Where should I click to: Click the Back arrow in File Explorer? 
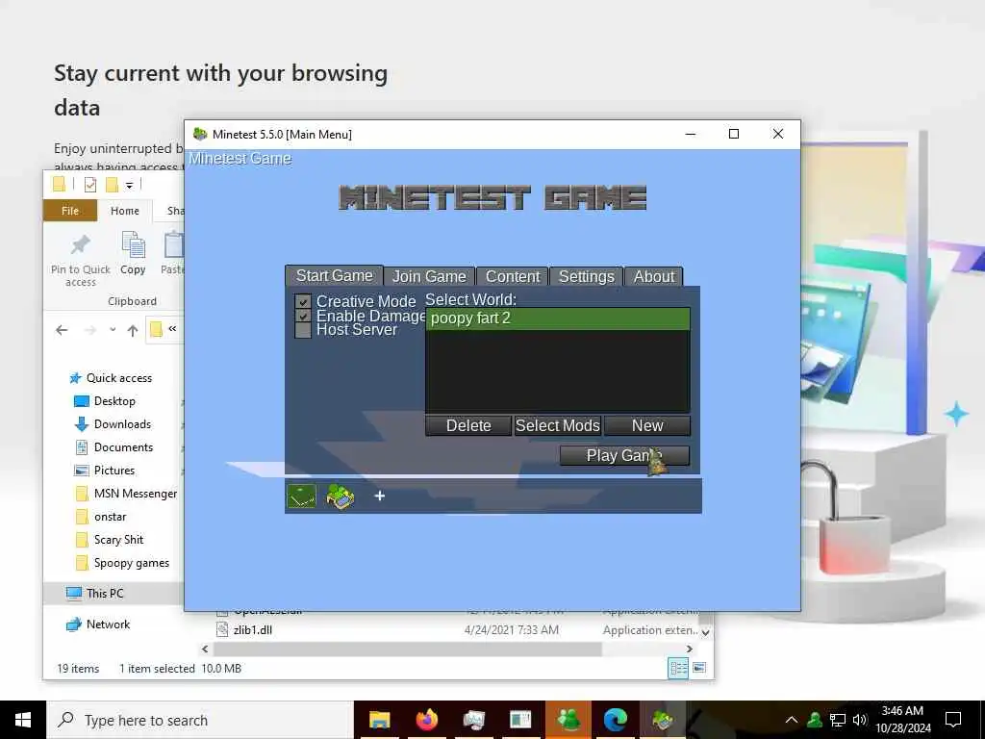click(62, 330)
